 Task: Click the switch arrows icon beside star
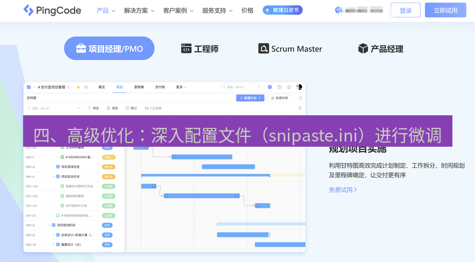point(86,87)
